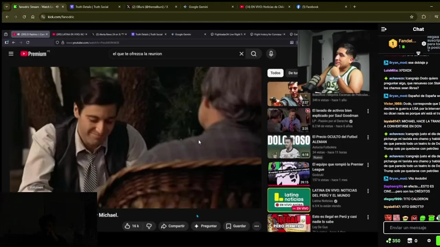
Task: Close the fanodric Stream tab
Action: (x=63, y=7)
